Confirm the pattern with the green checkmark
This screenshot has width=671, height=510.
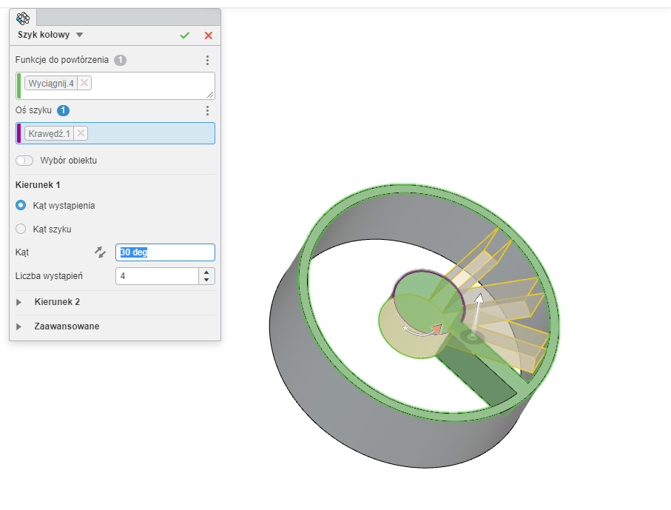point(184,36)
